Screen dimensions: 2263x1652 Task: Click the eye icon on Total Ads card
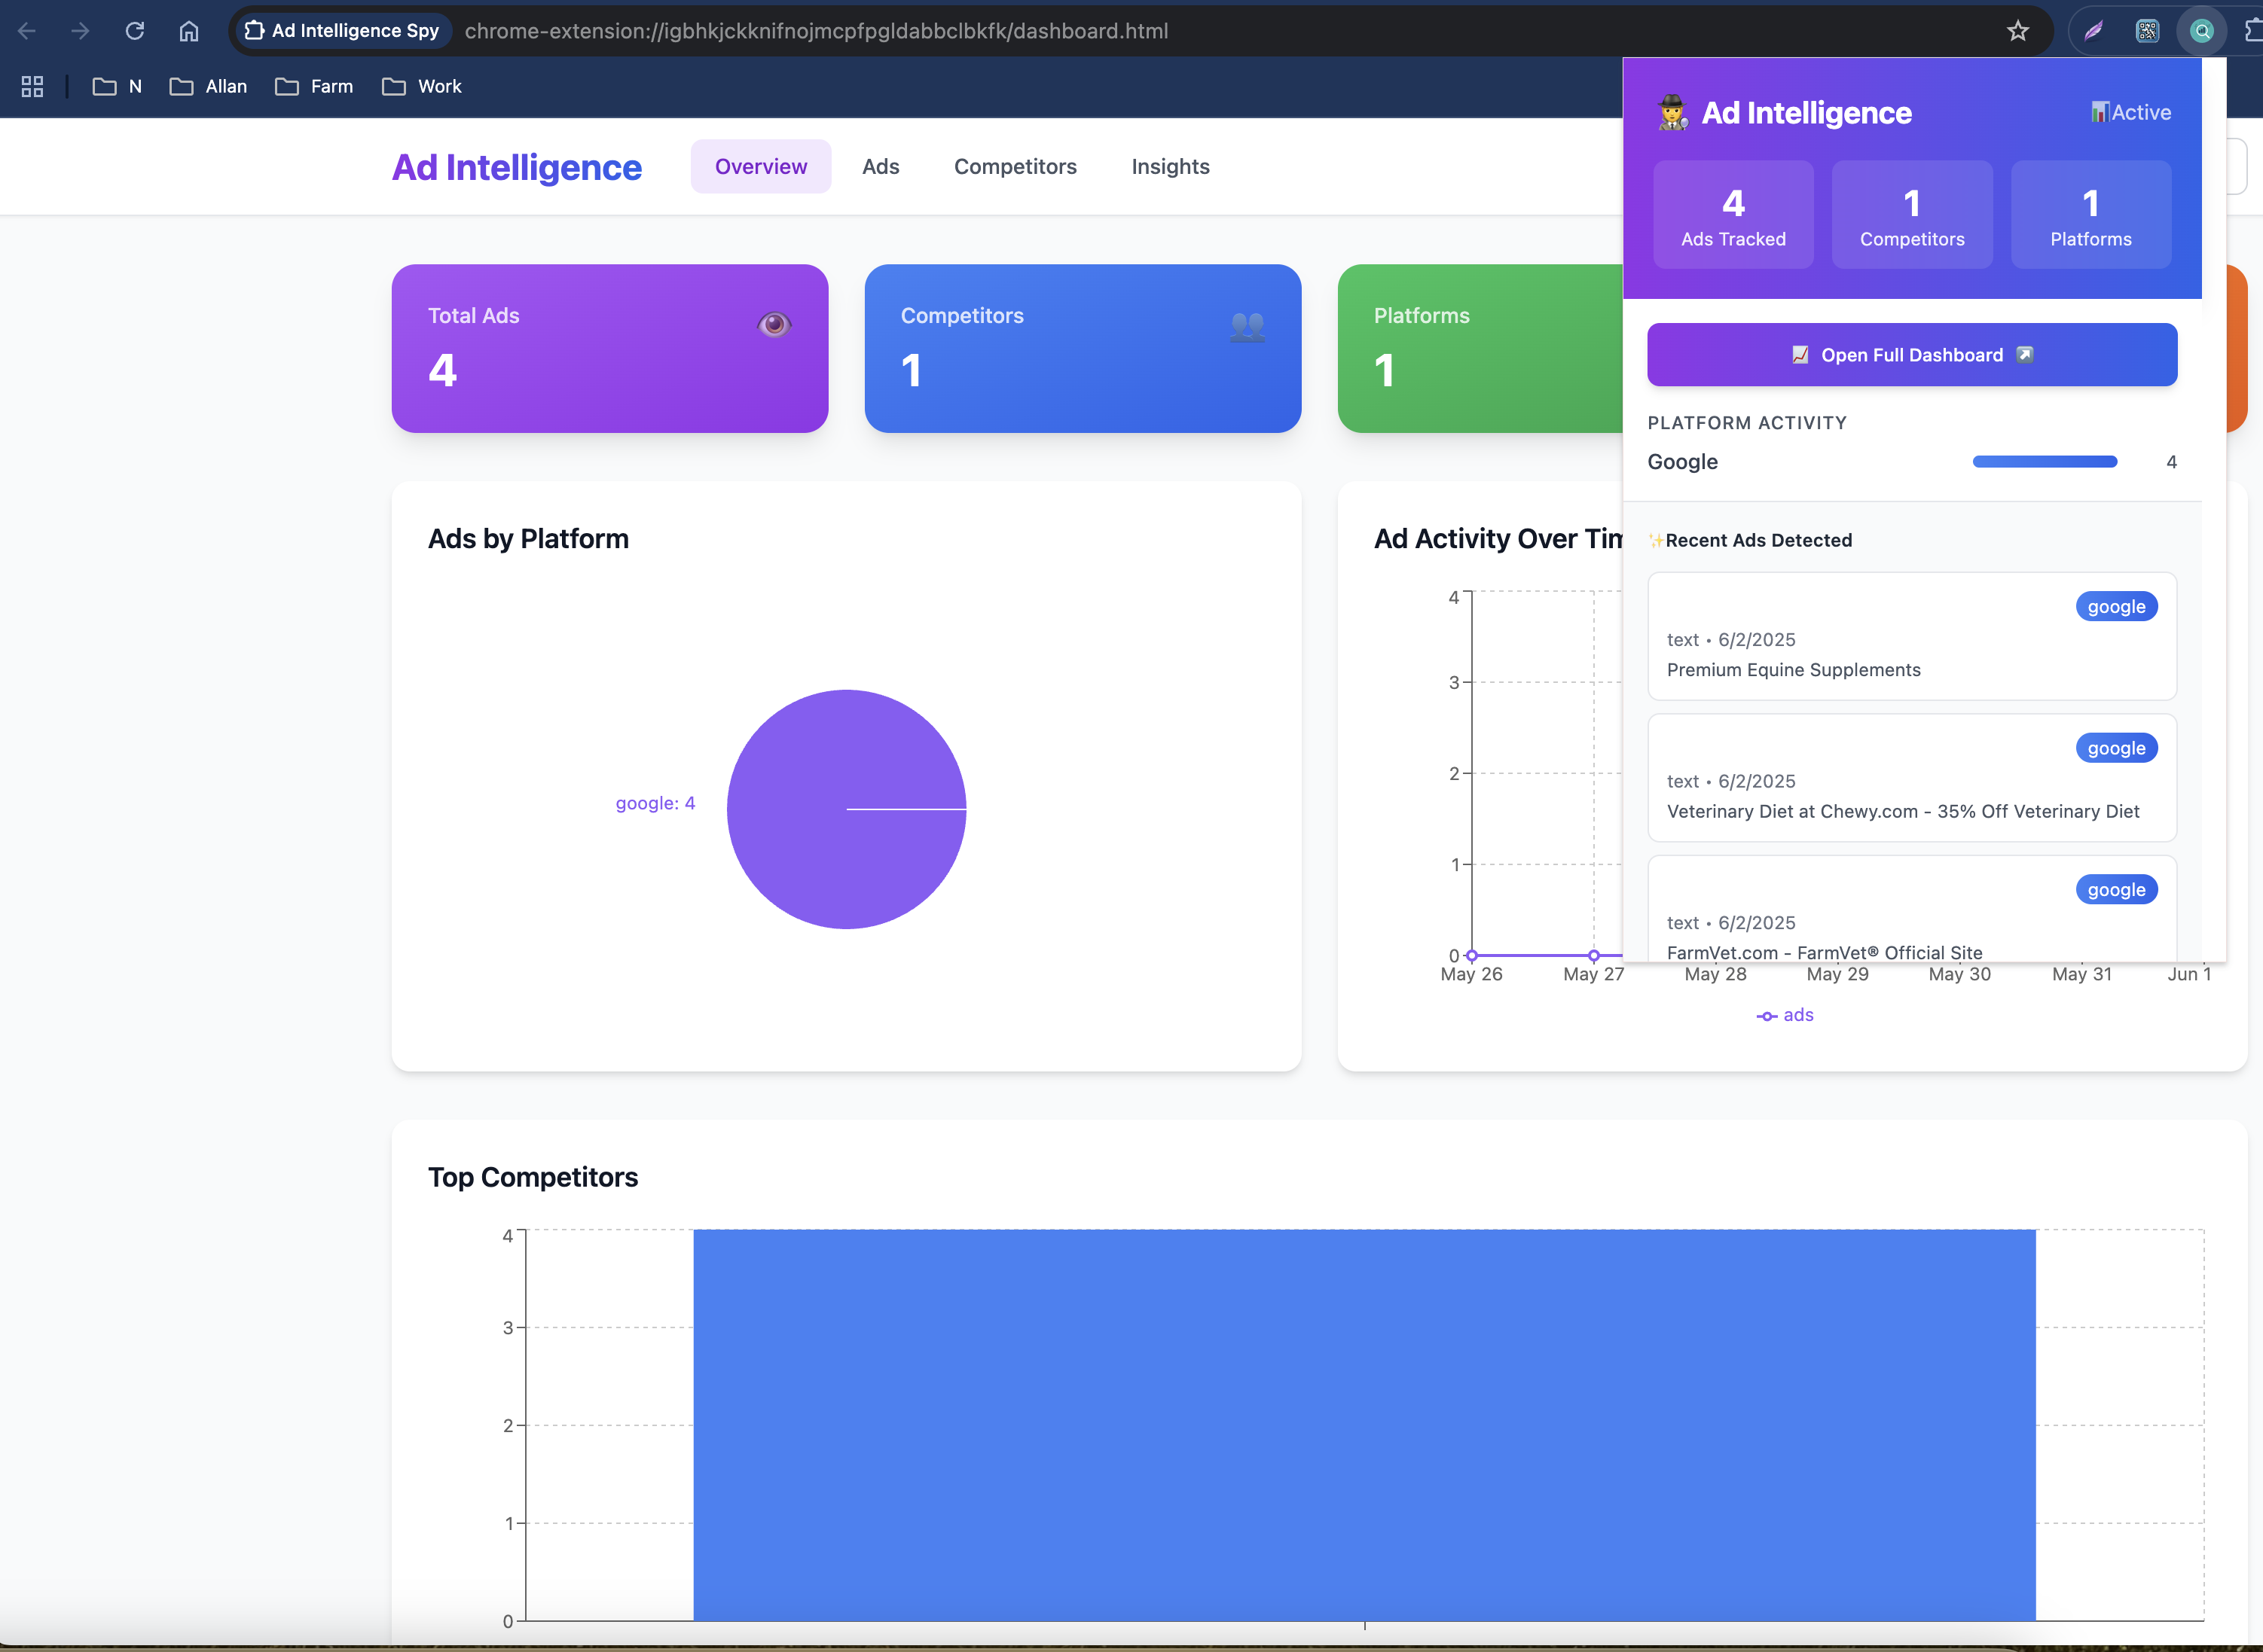tap(774, 324)
